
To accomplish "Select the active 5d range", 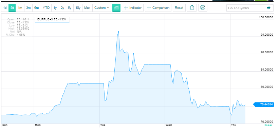I will point(12,8).
